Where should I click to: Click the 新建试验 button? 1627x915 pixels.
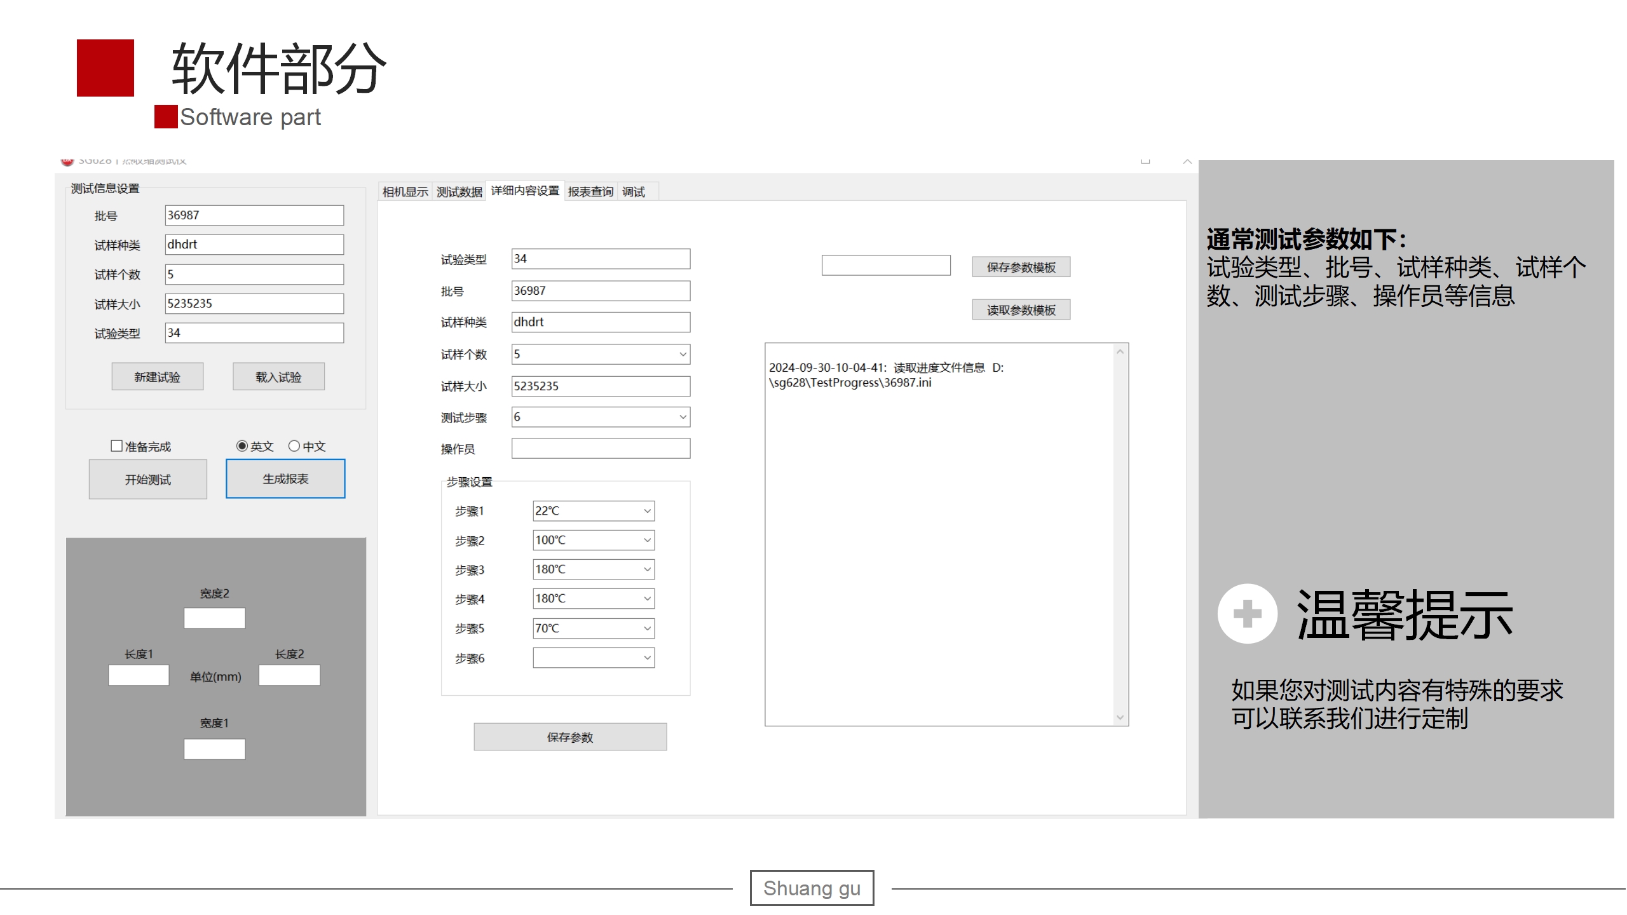tap(157, 377)
